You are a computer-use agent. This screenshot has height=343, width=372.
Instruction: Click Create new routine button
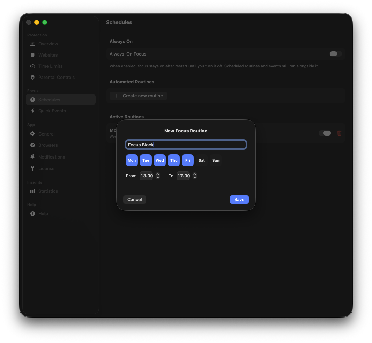pyautogui.click(x=138, y=96)
